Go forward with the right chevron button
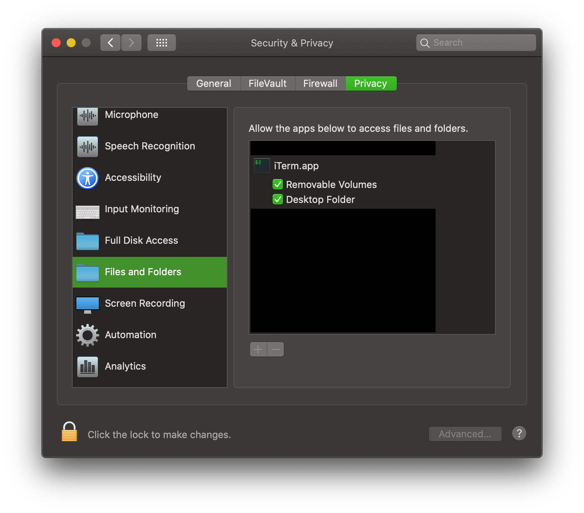Image resolution: width=584 pixels, height=513 pixels. (131, 43)
